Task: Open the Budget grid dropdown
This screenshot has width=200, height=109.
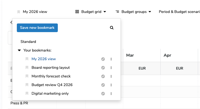Action: tap(91, 12)
